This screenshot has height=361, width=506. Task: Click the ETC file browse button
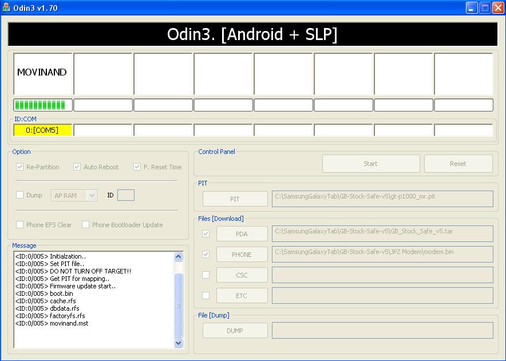click(x=242, y=296)
